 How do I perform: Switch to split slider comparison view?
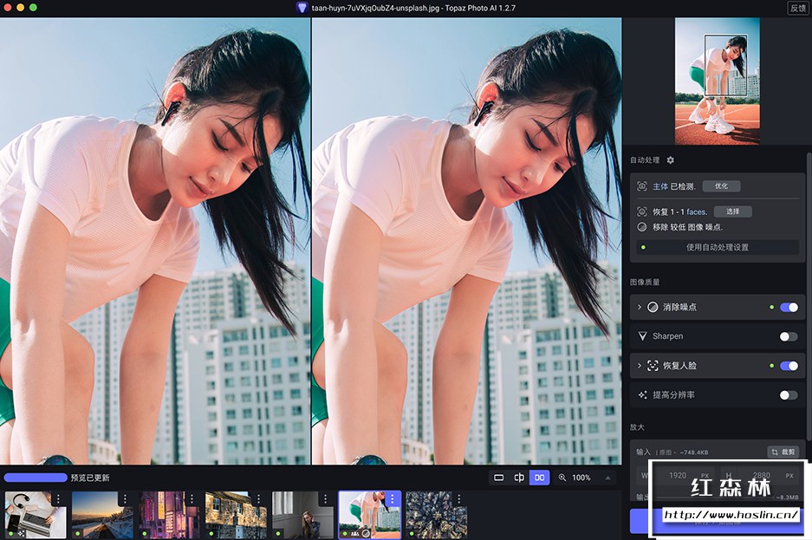pos(519,478)
